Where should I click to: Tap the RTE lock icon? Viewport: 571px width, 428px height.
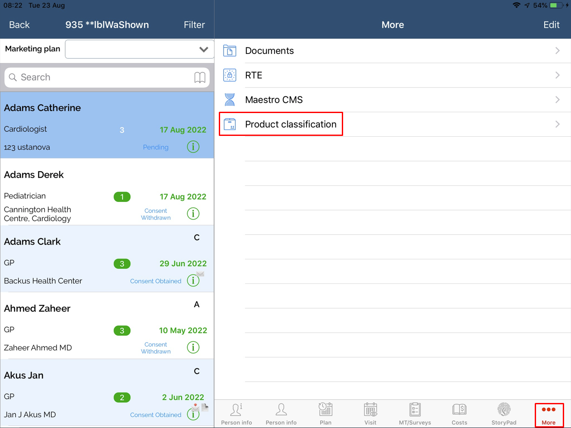point(230,75)
